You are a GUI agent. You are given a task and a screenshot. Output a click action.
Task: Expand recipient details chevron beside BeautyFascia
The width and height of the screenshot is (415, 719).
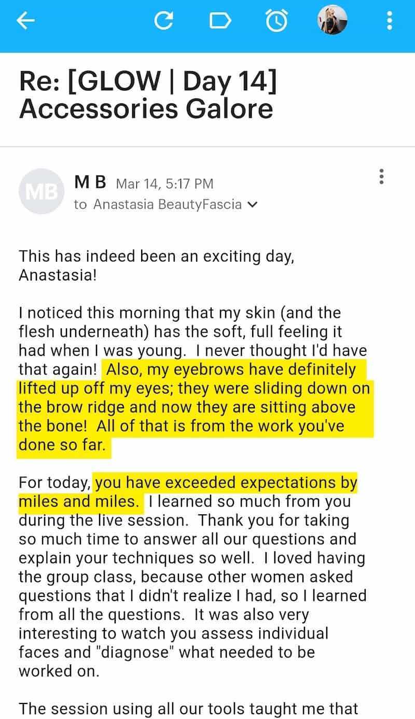(x=253, y=205)
